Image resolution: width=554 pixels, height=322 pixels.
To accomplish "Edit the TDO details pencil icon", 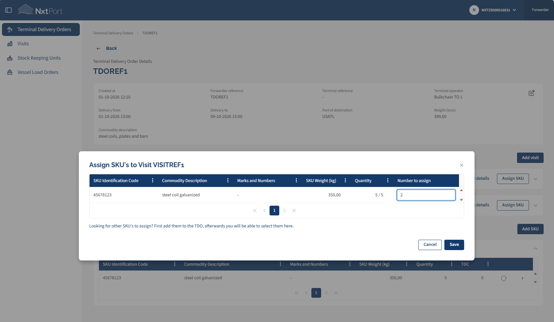I will [x=532, y=93].
